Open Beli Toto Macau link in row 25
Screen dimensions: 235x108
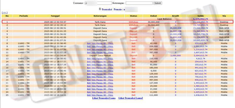click(100, 95)
